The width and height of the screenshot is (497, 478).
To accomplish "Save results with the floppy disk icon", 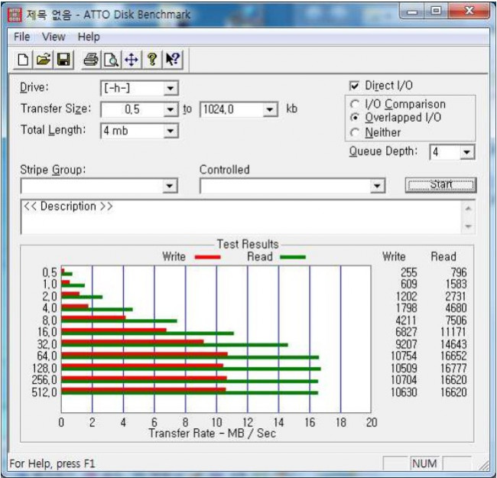I will point(63,60).
